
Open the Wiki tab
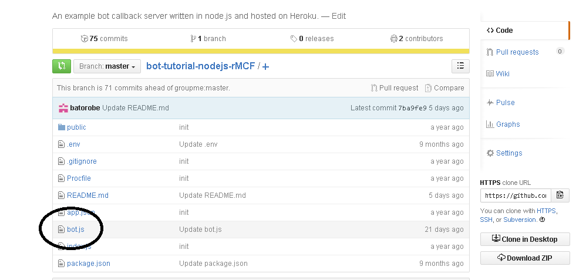(x=502, y=74)
